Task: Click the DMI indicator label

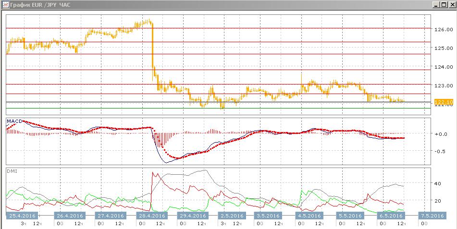Action: [12, 171]
